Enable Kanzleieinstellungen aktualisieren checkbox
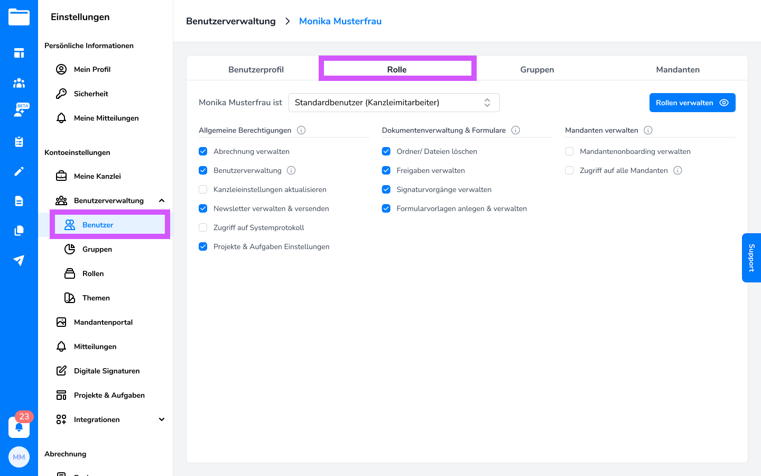The width and height of the screenshot is (761, 476). pos(203,189)
